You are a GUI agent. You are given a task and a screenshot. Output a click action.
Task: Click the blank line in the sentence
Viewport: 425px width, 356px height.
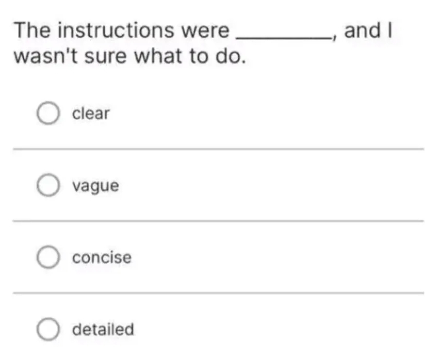[x=283, y=35]
